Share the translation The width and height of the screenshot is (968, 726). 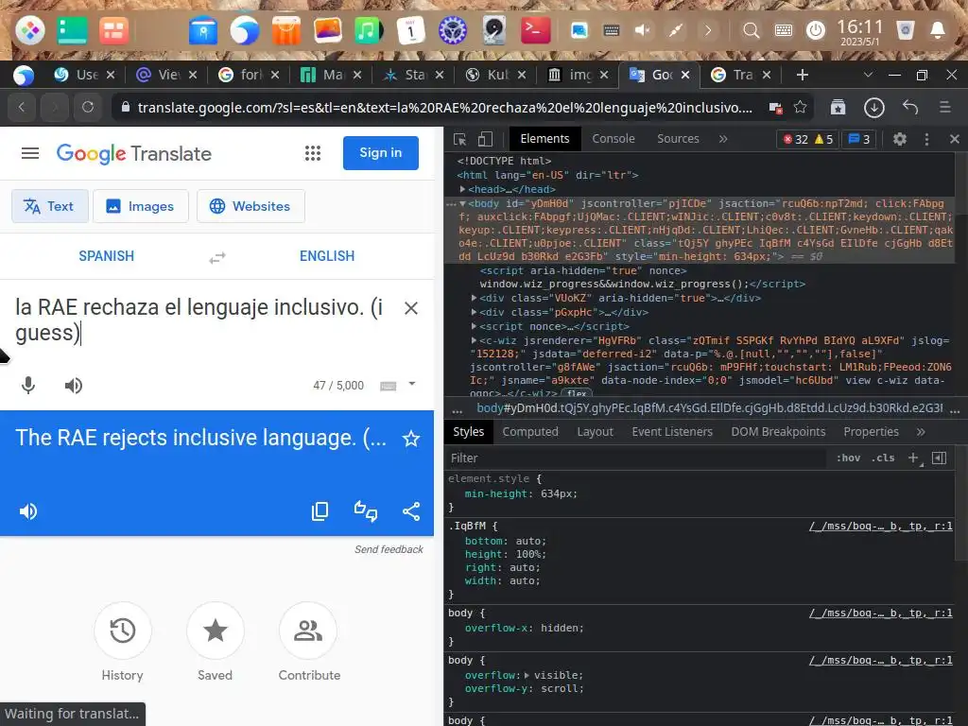point(411,511)
